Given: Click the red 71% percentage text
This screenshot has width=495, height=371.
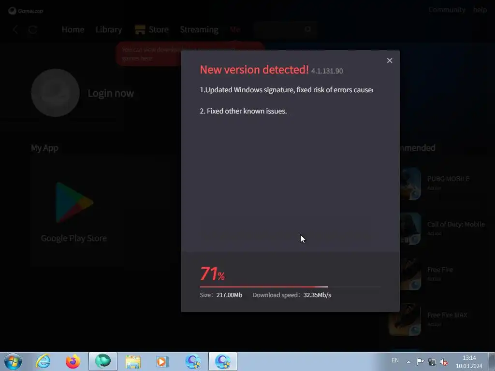Looking at the screenshot, I should (x=213, y=273).
